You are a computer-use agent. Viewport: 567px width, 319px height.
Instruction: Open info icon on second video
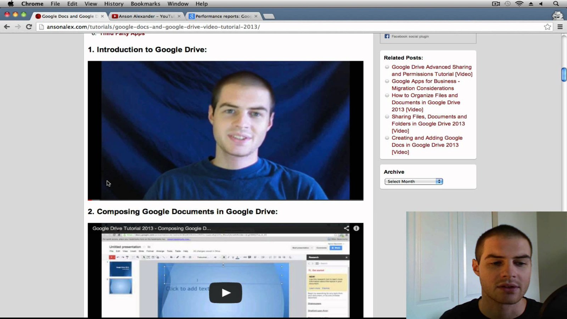[x=356, y=228]
